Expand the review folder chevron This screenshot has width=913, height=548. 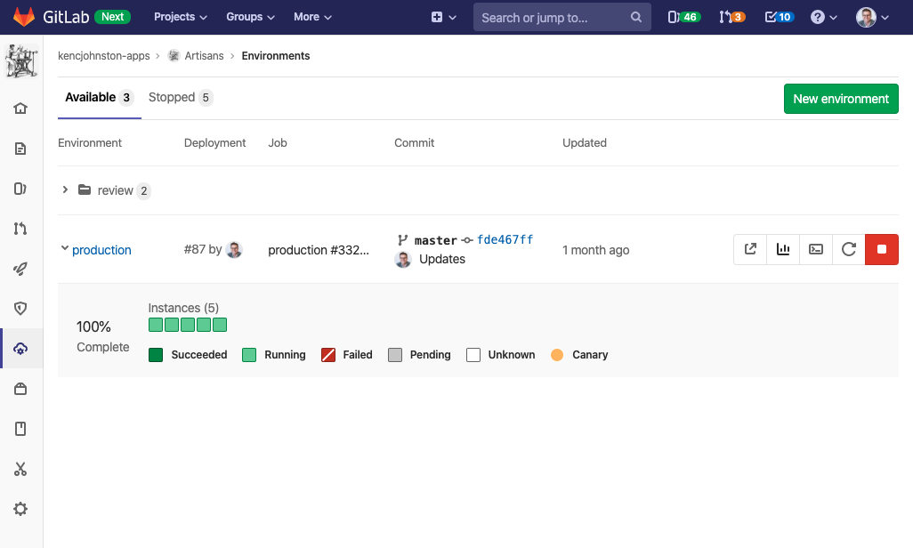(65, 189)
